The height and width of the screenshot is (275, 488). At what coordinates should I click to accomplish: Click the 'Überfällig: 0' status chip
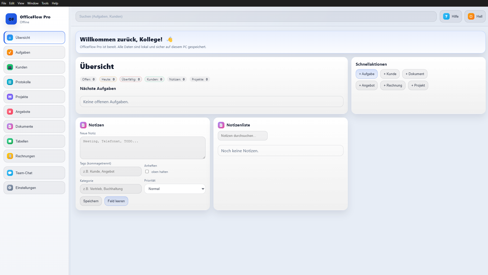[x=131, y=79]
